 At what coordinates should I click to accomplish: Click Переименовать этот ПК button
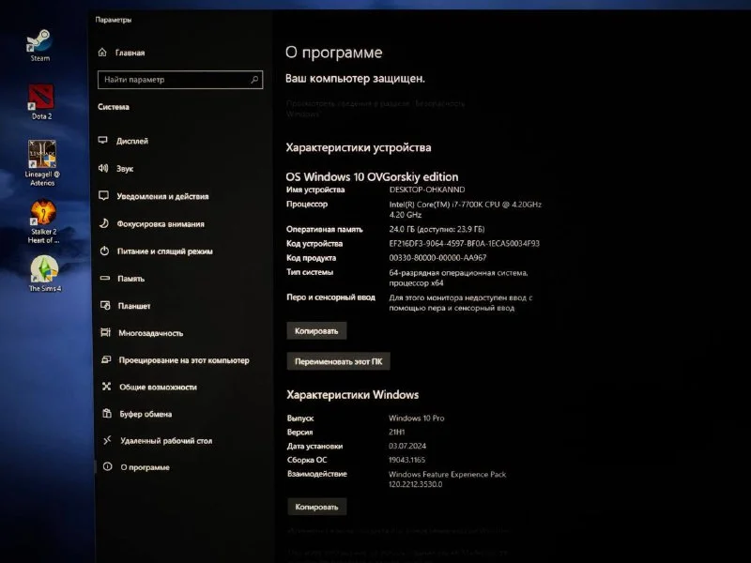tap(338, 361)
